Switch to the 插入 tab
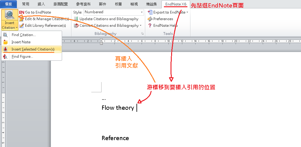This screenshot has width=301, height=147. pyautogui.click(x=41, y=4)
